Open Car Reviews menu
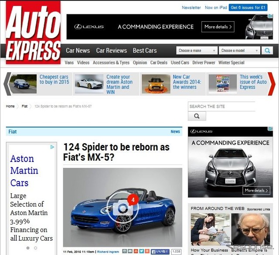 point(112,50)
